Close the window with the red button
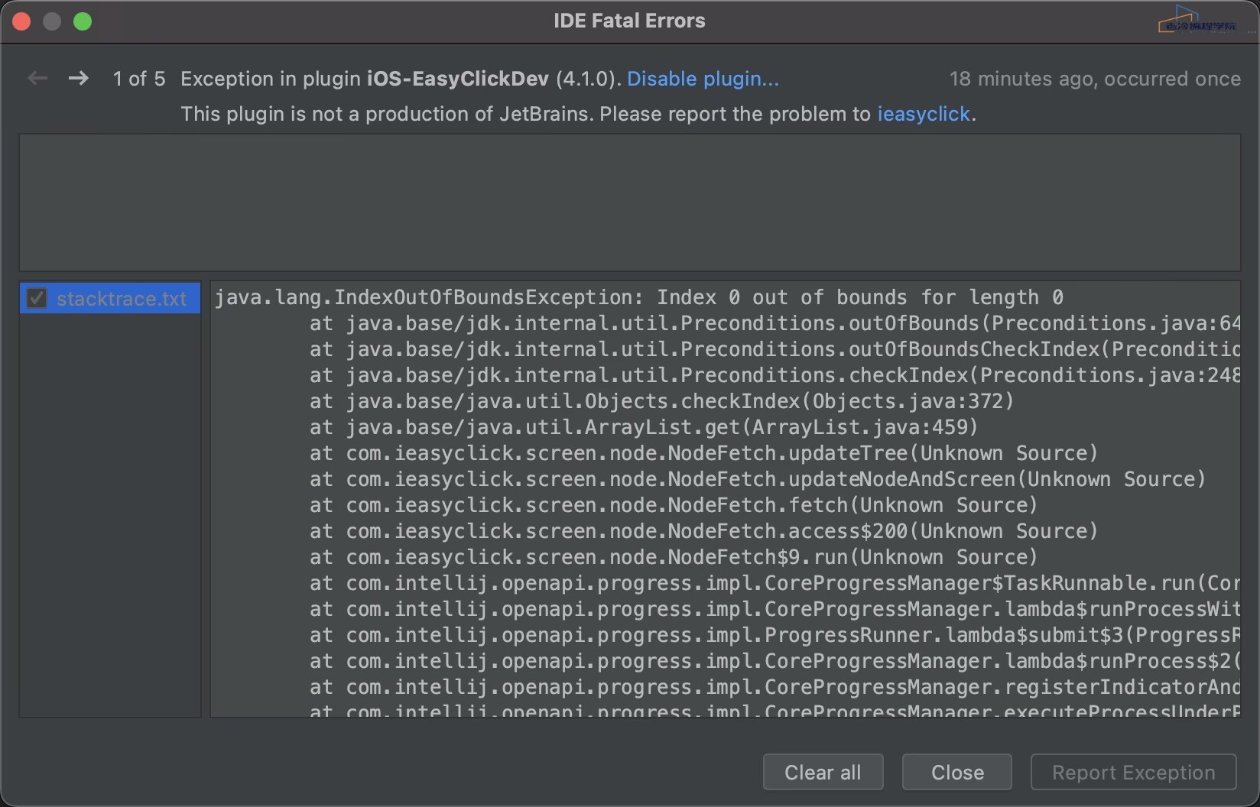The image size is (1260, 807). click(21, 21)
